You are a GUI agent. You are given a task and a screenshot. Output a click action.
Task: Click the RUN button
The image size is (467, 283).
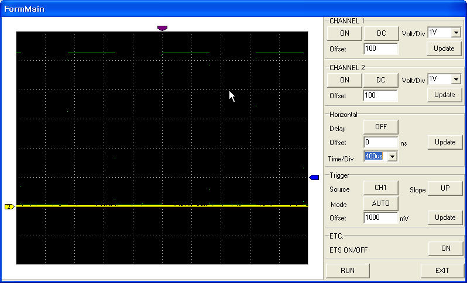click(348, 271)
